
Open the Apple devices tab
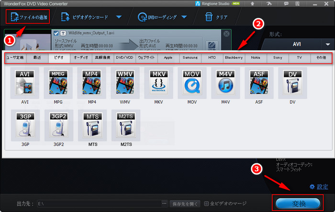tap(168, 58)
